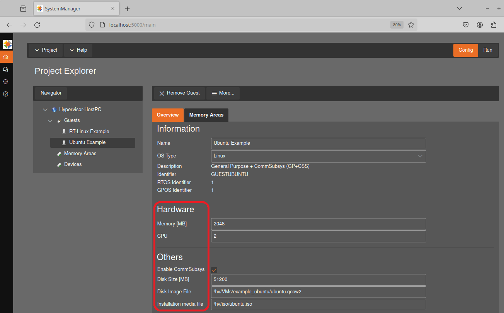Image resolution: width=504 pixels, height=313 pixels.
Task: Open the browser extensions icon
Action: (494, 25)
